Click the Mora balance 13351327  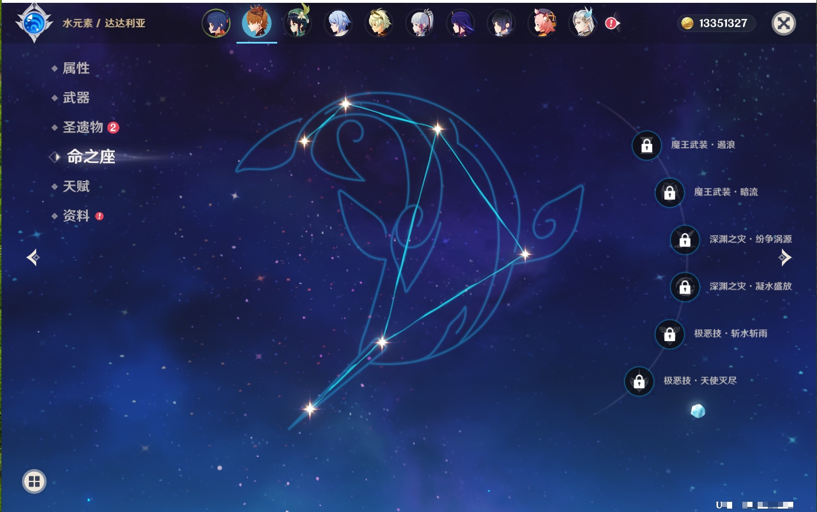click(x=716, y=23)
